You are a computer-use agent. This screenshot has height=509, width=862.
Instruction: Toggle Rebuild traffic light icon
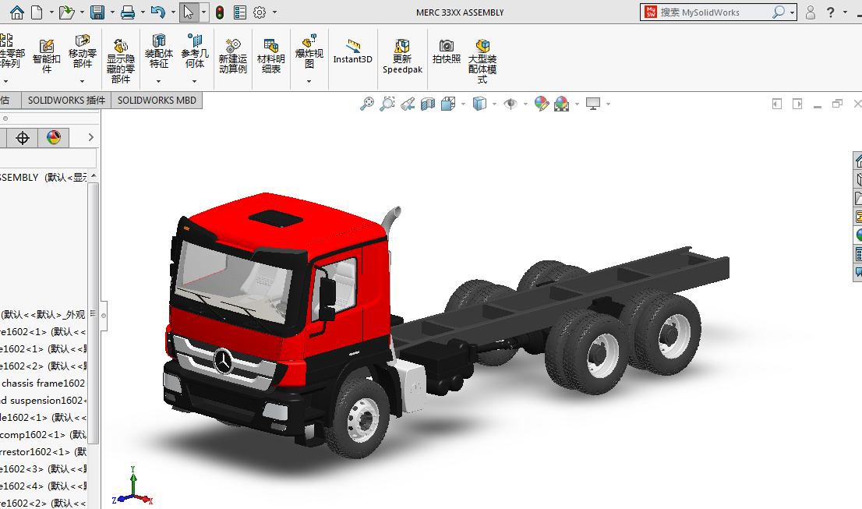coord(220,12)
